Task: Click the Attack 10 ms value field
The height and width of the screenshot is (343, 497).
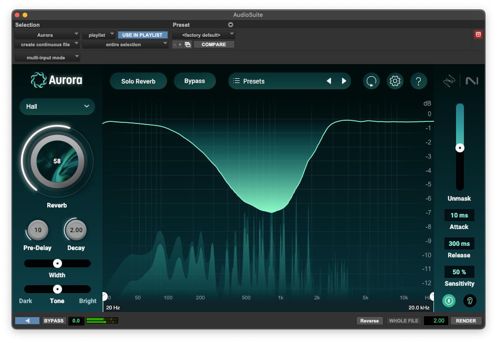Action: coord(459,215)
